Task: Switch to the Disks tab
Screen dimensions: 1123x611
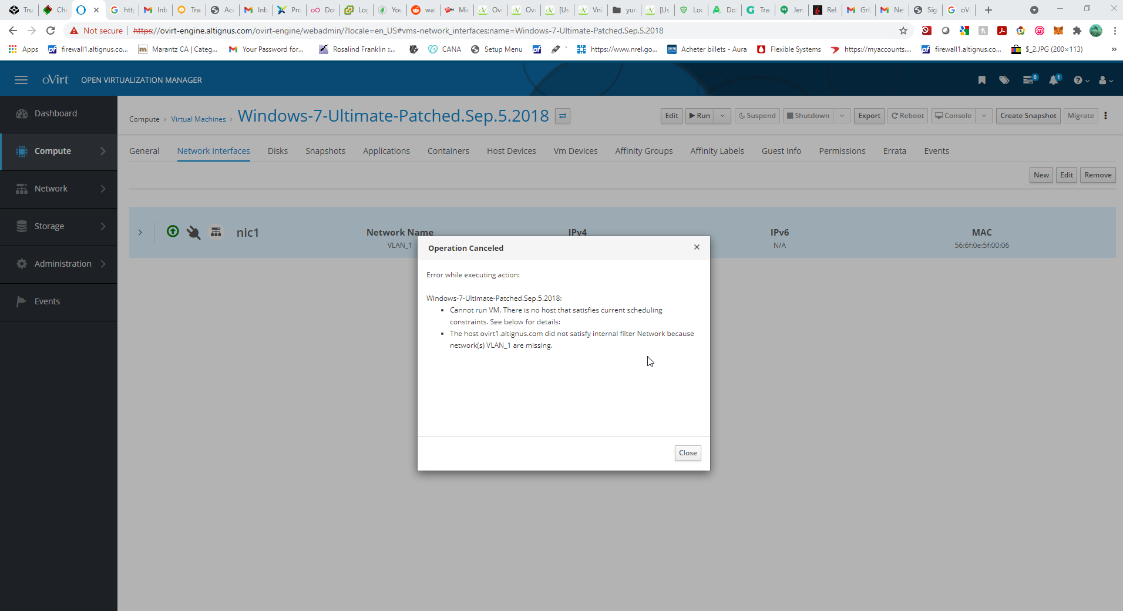Action: pyautogui.click(x=277, y=151)
